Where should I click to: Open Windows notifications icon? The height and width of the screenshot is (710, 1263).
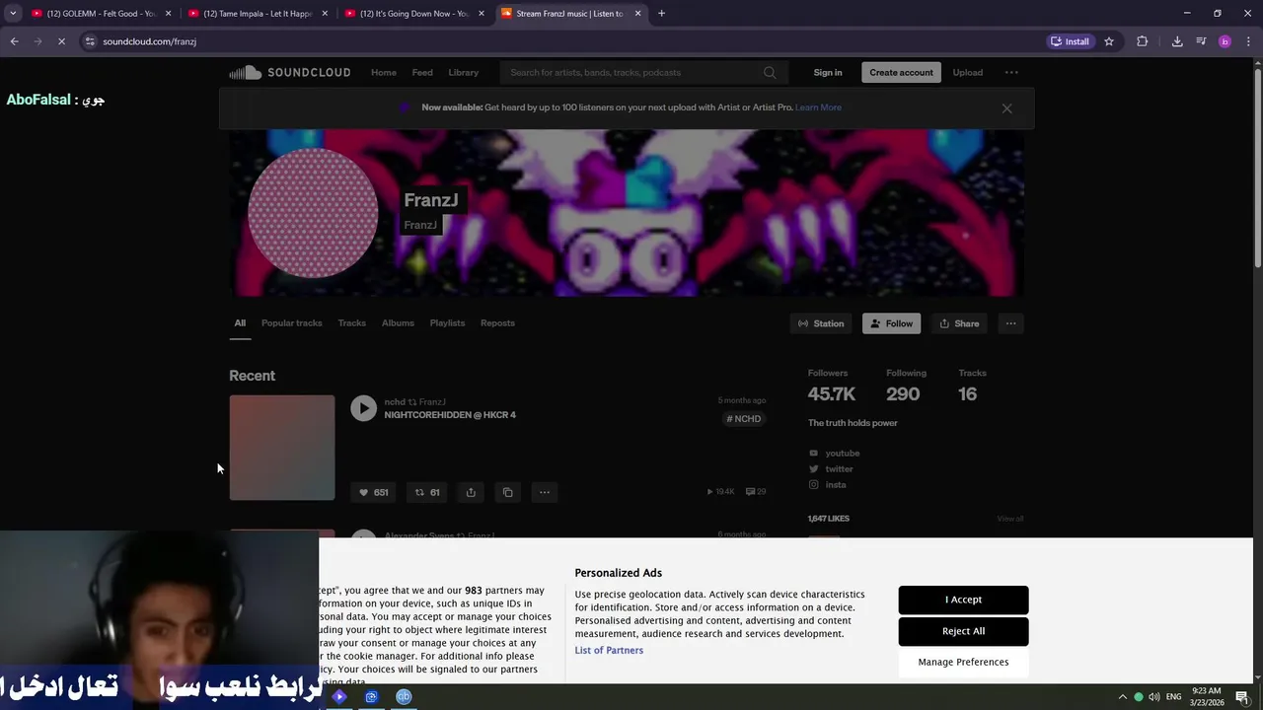1242,697
